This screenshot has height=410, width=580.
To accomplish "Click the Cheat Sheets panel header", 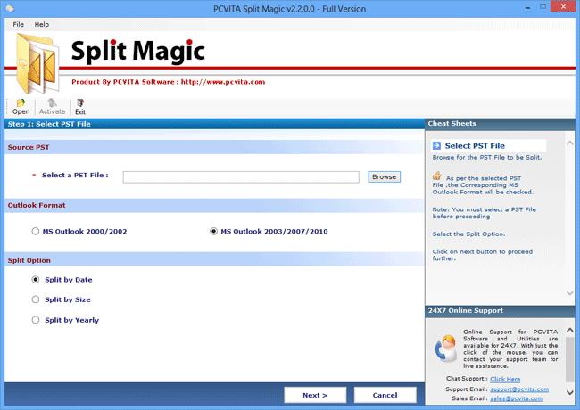I will point(500,124).
